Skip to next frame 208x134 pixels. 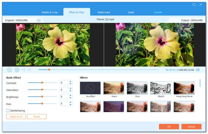click(29, 70)
